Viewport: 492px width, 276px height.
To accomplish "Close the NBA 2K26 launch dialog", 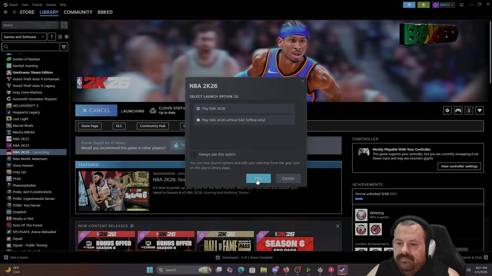I will (303, 81).
